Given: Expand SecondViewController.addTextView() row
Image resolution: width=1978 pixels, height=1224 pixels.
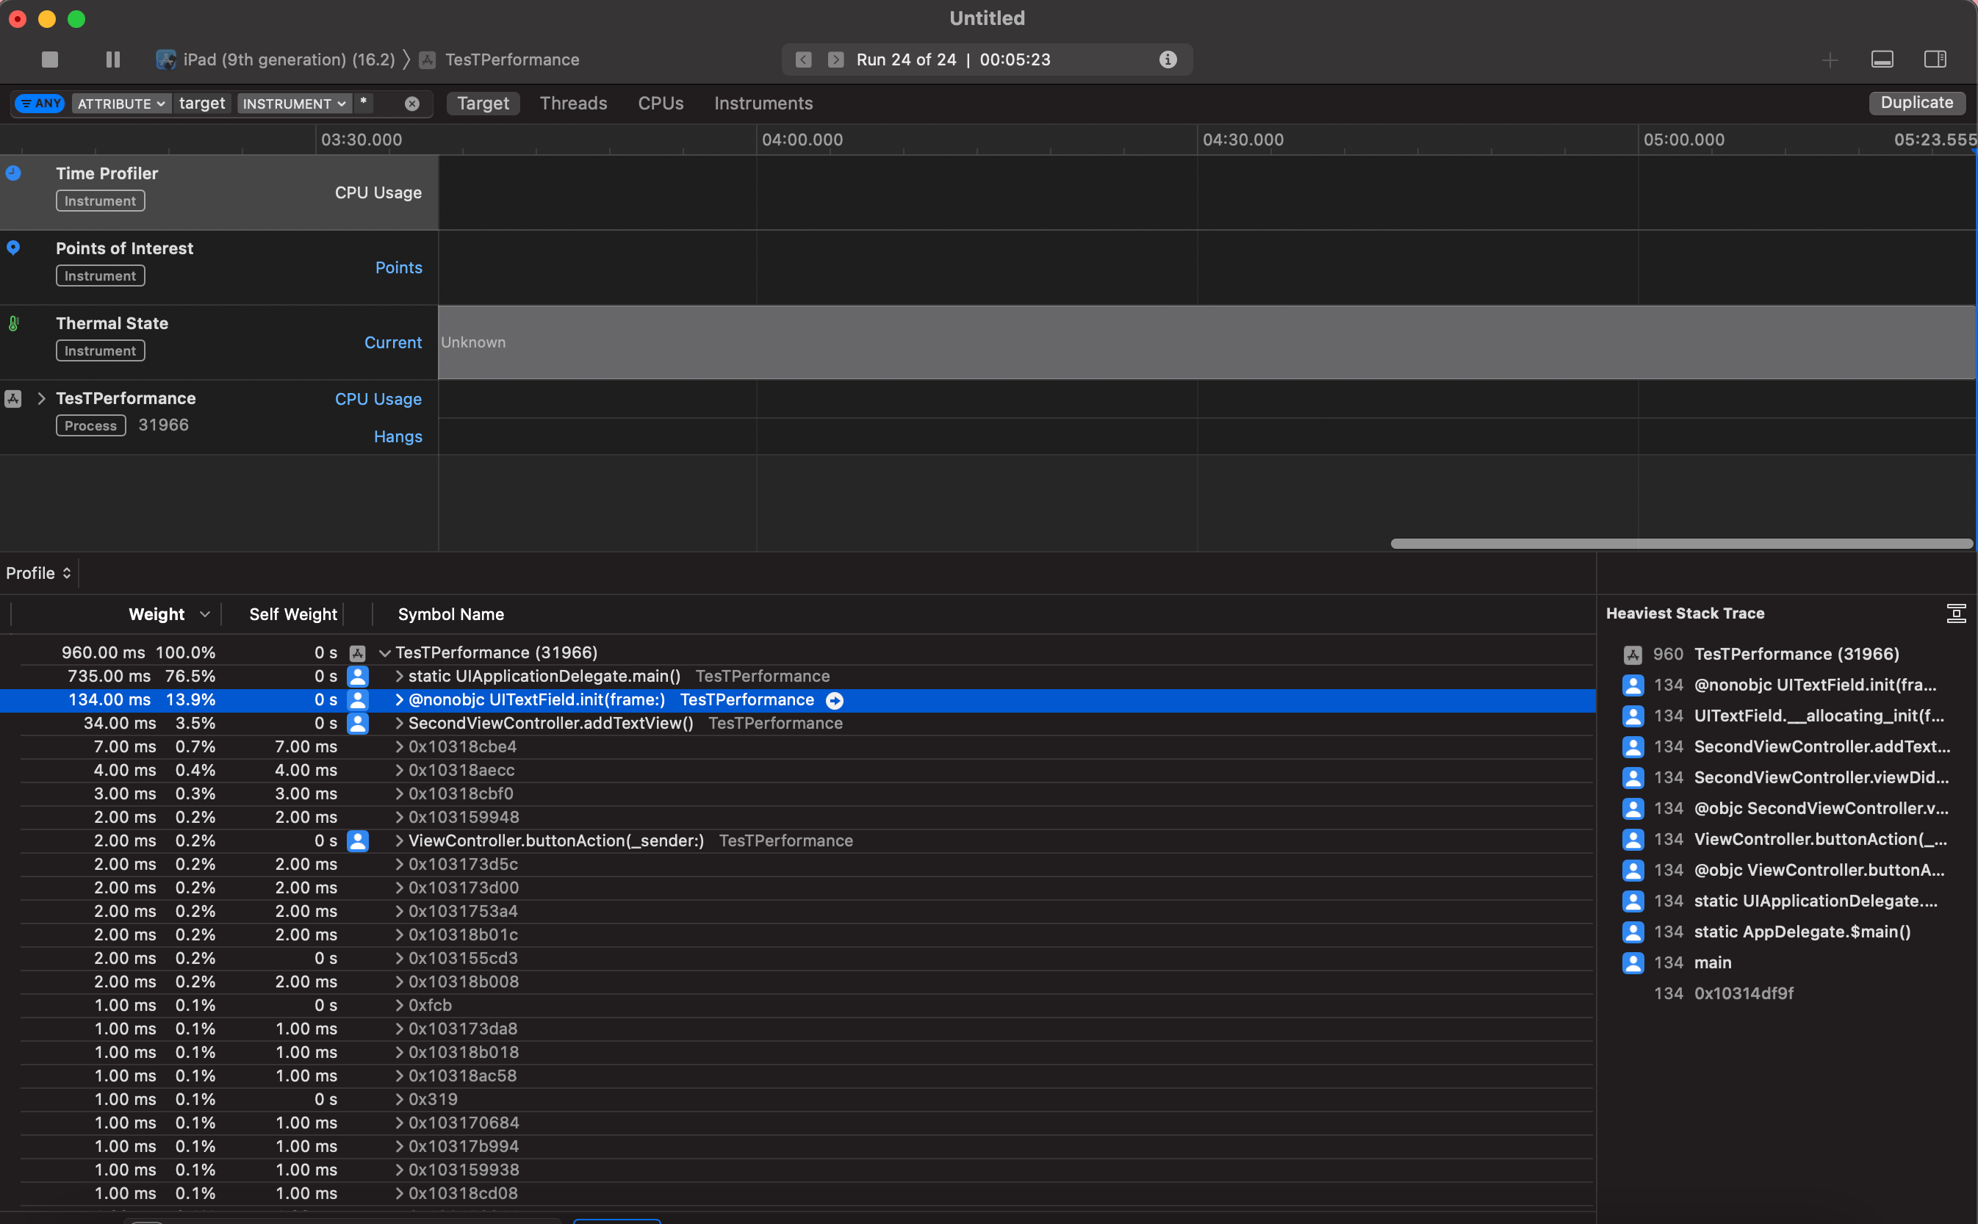Looking at the screenshot, I should click(399, 724).
